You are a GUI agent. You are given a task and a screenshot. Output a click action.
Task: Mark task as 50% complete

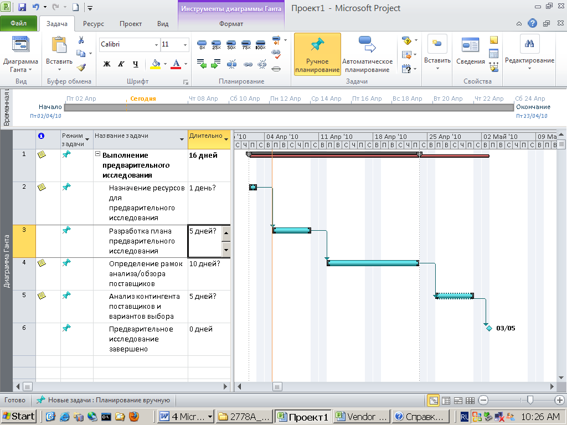click(x=231, y=45)
